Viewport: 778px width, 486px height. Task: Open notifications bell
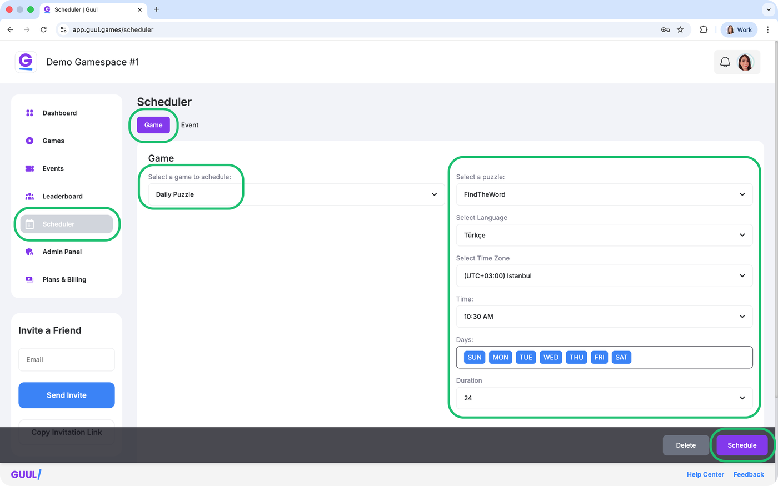point(725,62)
